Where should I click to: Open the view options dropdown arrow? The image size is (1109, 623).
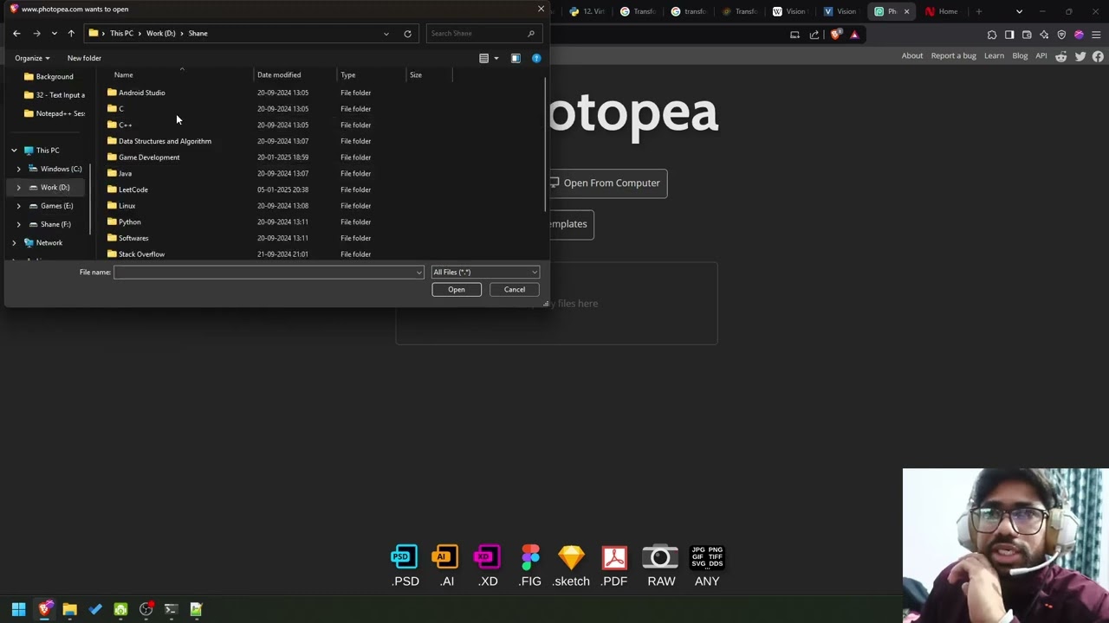496,58
